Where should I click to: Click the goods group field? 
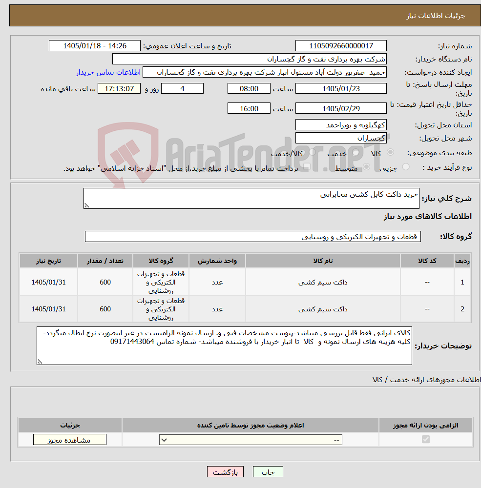pos(252,237)
